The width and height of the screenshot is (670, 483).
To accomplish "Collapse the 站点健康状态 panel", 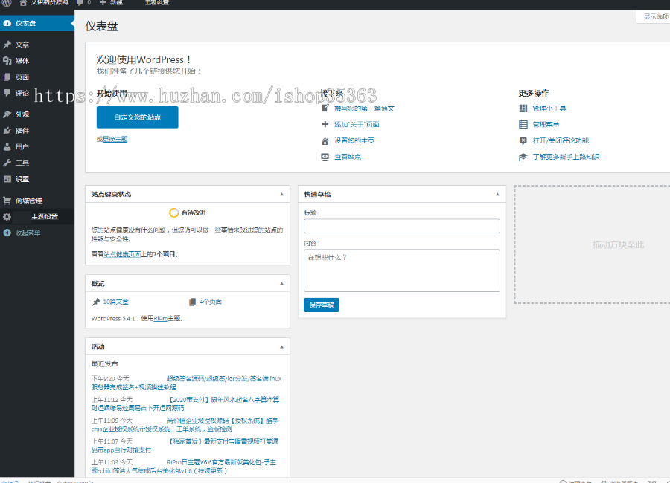I will [x=281, y=194].
